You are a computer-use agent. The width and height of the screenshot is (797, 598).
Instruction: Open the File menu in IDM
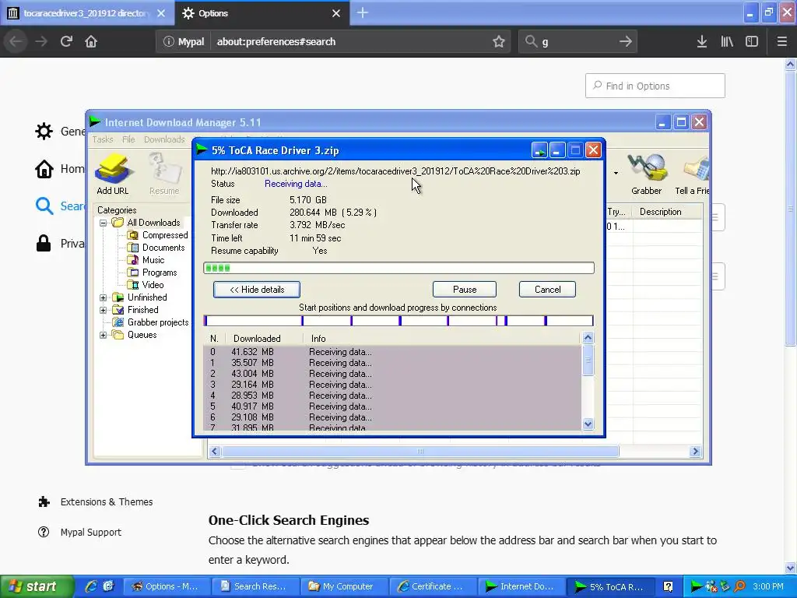[128, 139]
